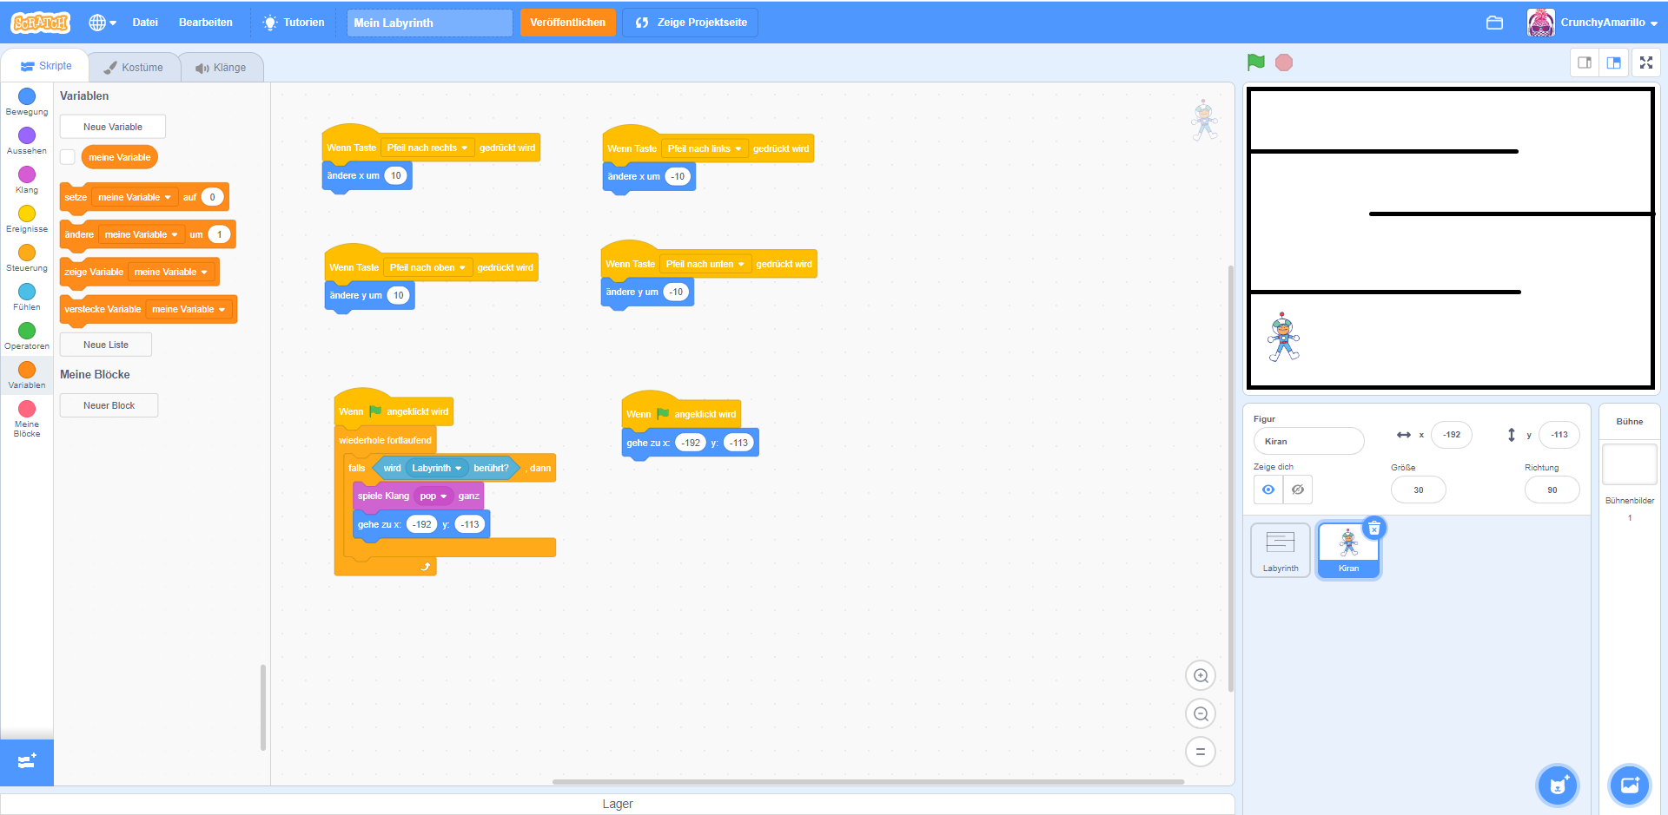Screen dimensions: 1668x815
Task: Click the Neuer Block button
Action: [x=109, y=405]
